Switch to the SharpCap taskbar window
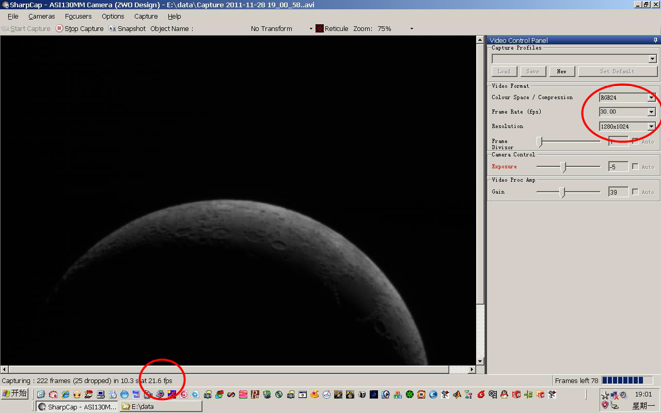Viewport: 661px width, 413px height. (77, 407)
